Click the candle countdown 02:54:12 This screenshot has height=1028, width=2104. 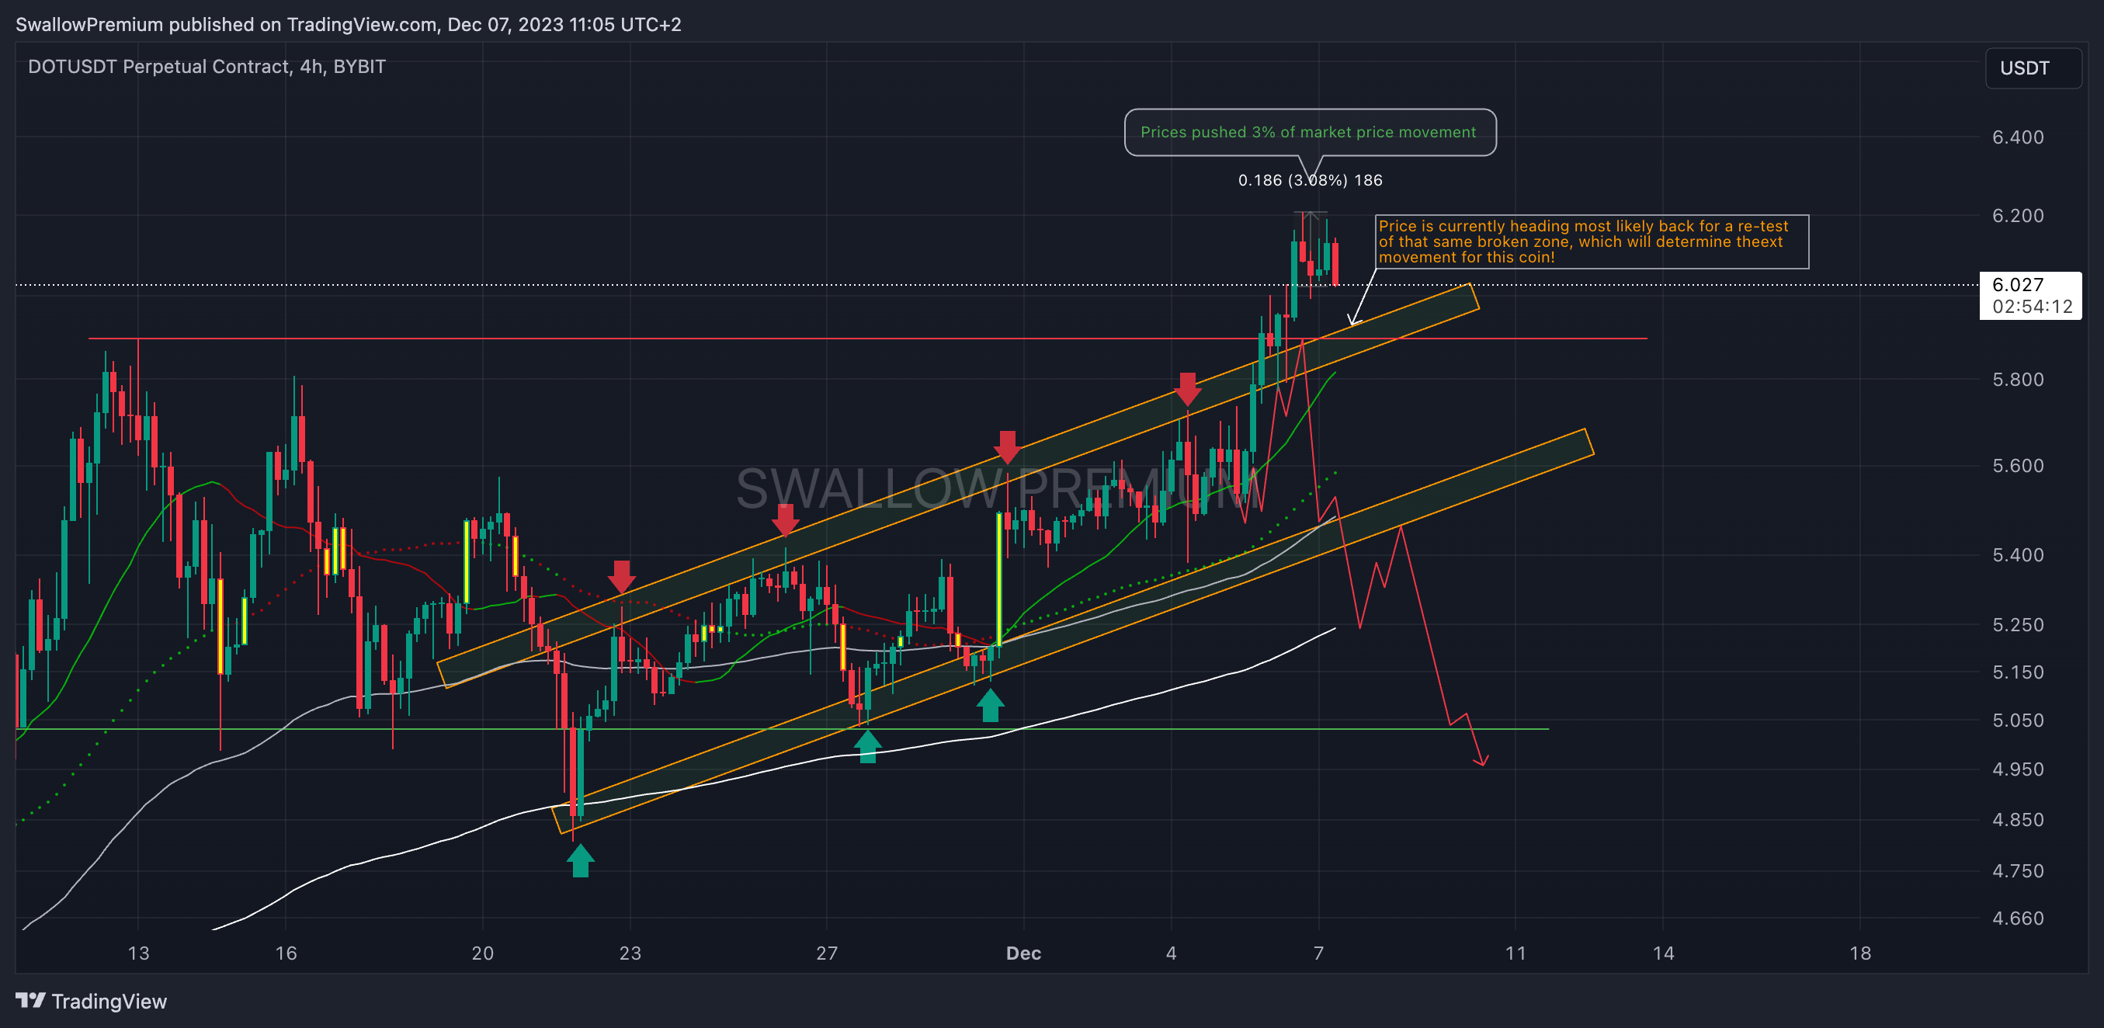[x=2031, y=306]
